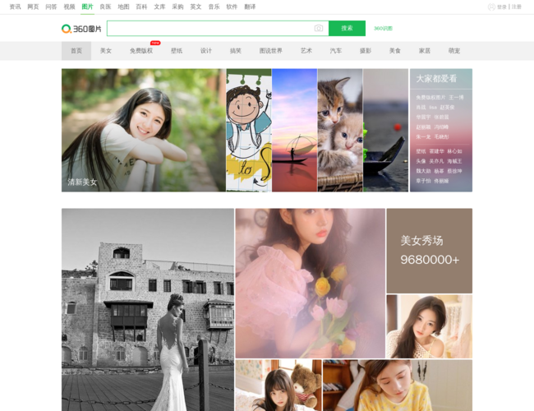The image size is (534, 411).
Task: Click the 登录 login link
Action: (502, 7)
